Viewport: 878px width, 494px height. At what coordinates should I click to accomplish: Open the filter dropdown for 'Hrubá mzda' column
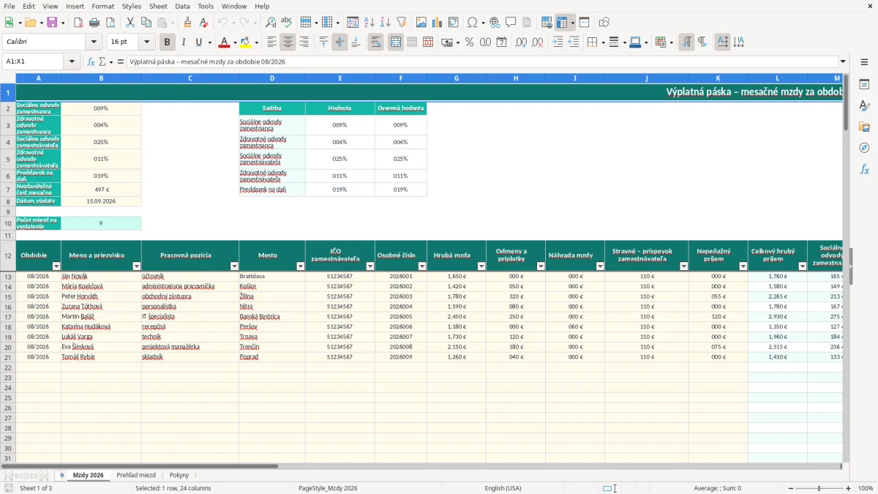coord(481,266)
